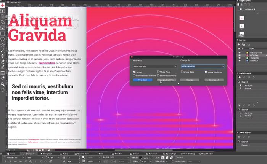This screenshot has height=164, width=267.
Task: Toggle the Layout checkbox
Action: (134, 72)
